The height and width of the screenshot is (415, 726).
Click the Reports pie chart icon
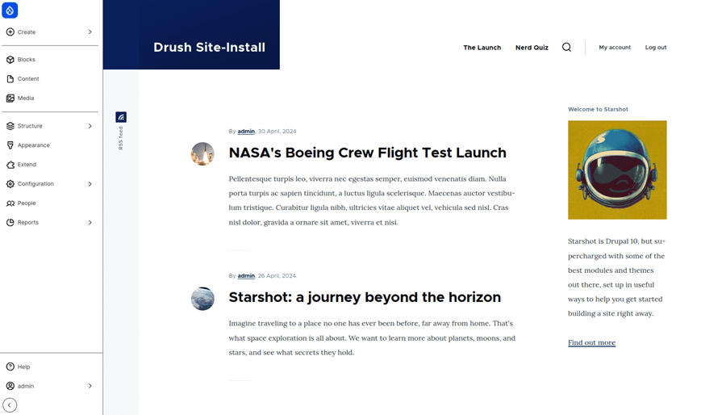coord(10,222)
